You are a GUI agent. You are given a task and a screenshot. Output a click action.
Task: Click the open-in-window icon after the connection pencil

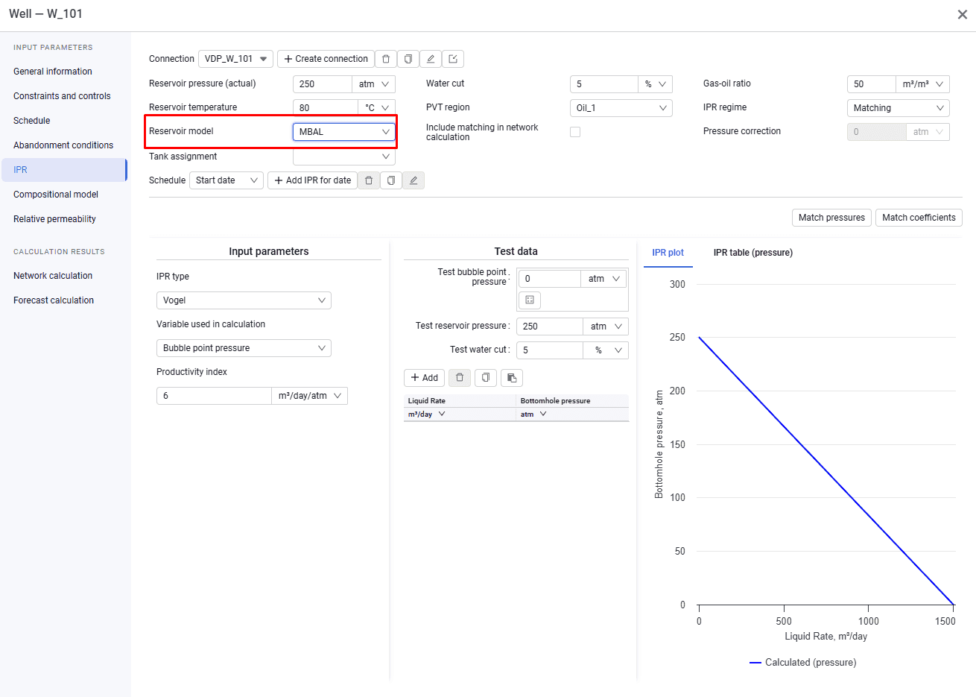point(453,59)
